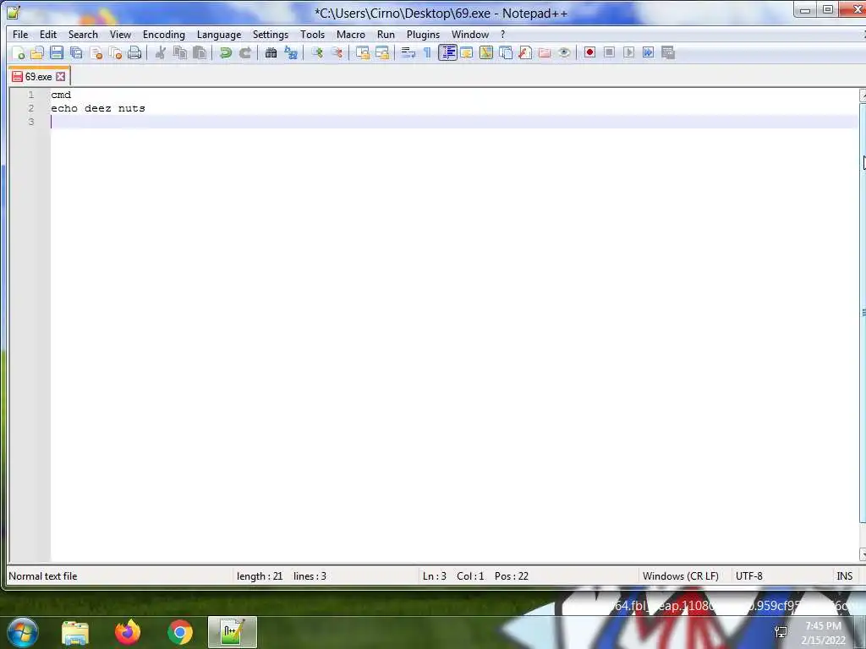Open the Macro menu
Image resolution: width=866 pixels, height=649 pixels.
click(351, 34)
